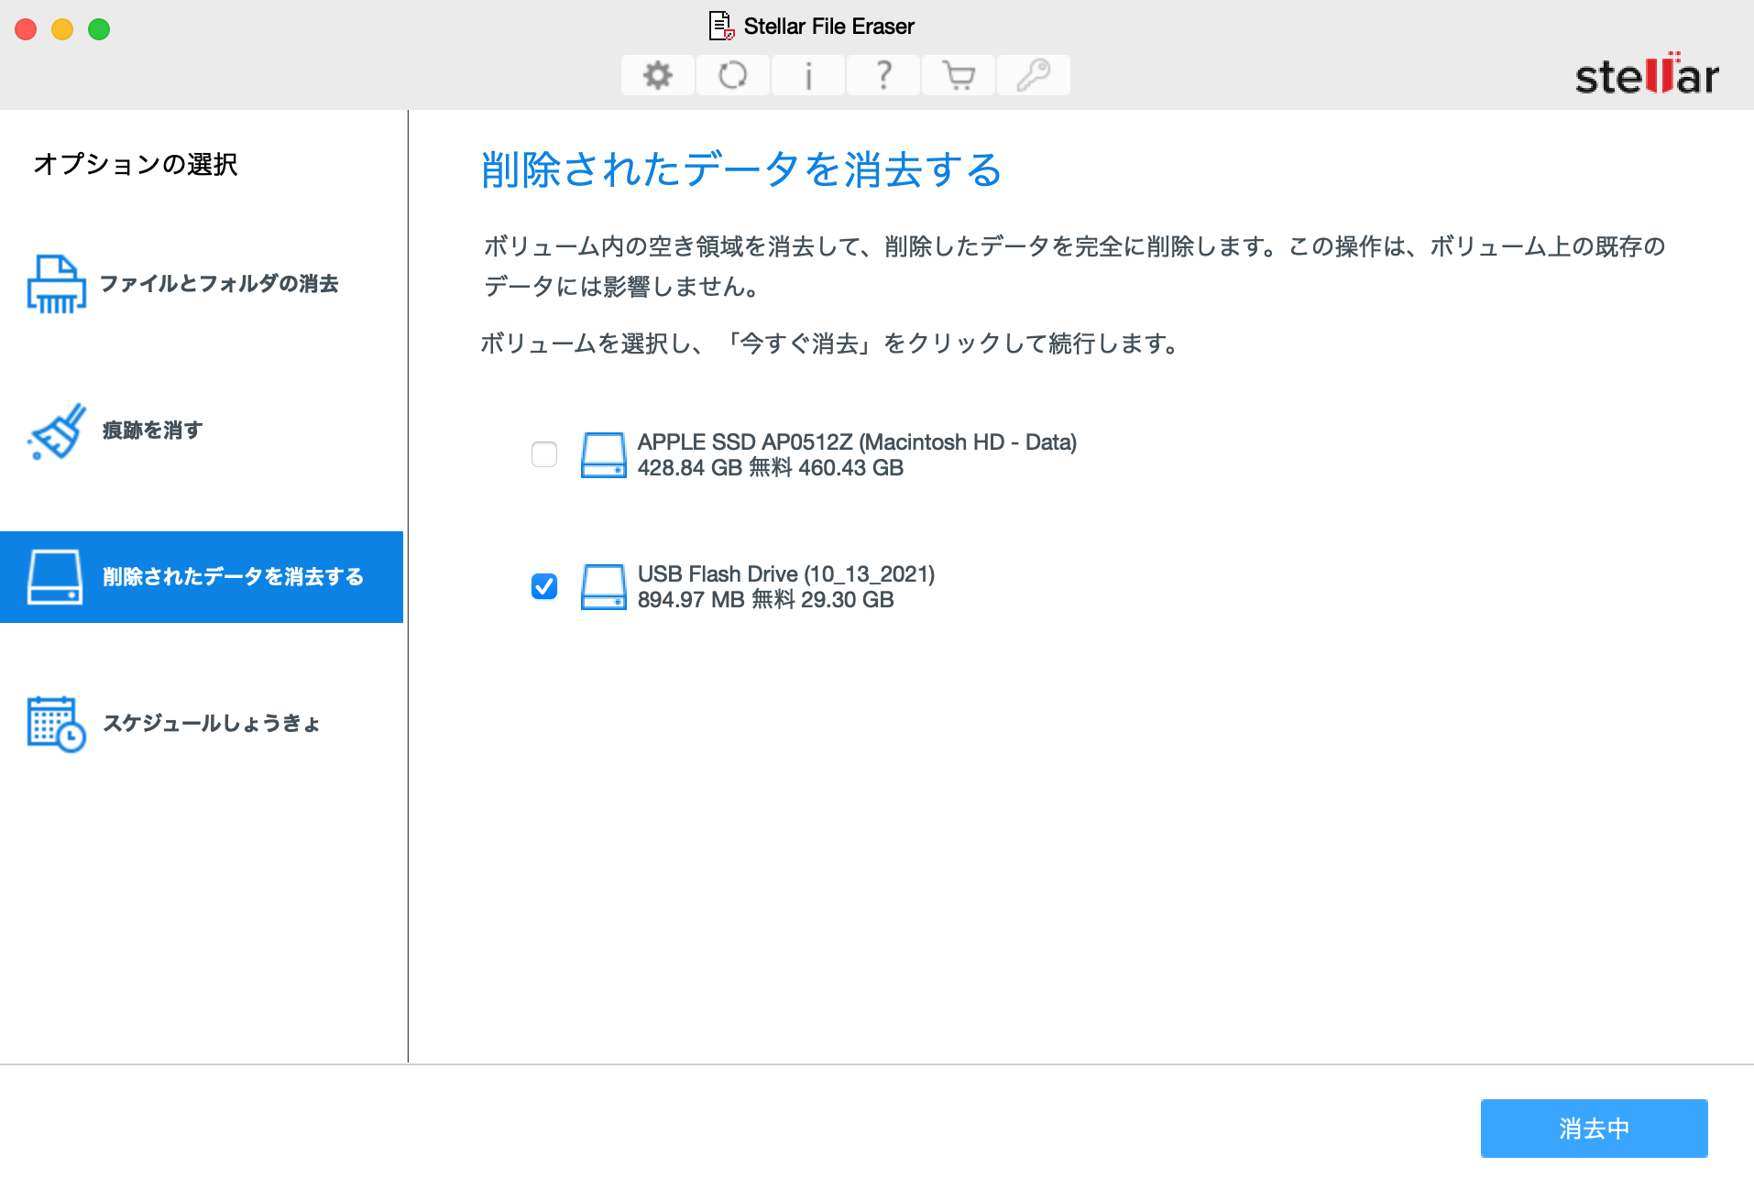Image resolution: width=1754 pixels, height=1189 pixels.
Task: Click the calendar clock schedule icon
Action: pos(57,724)
